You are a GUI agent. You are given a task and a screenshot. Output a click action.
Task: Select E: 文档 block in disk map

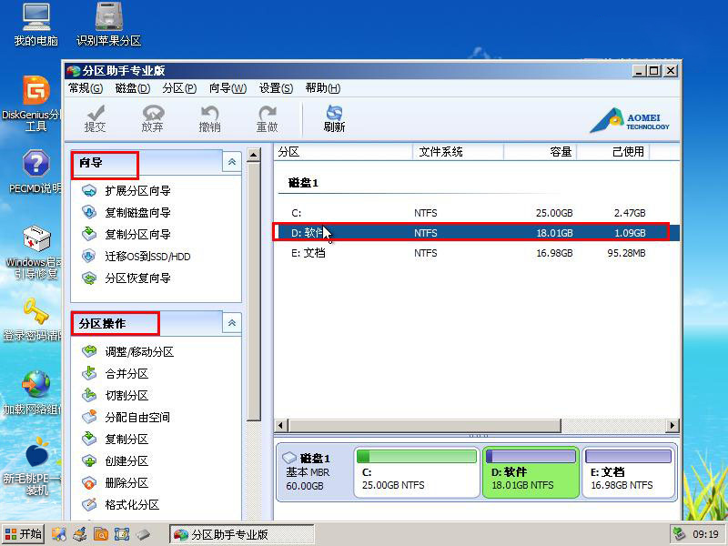pyautogui.click(x=628, y=472)
